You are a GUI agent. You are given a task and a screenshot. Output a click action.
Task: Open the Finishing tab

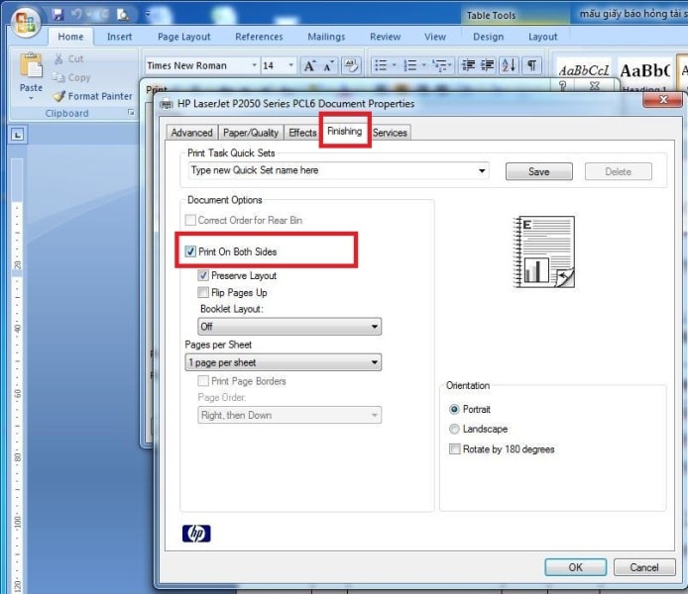pos(344,131)
